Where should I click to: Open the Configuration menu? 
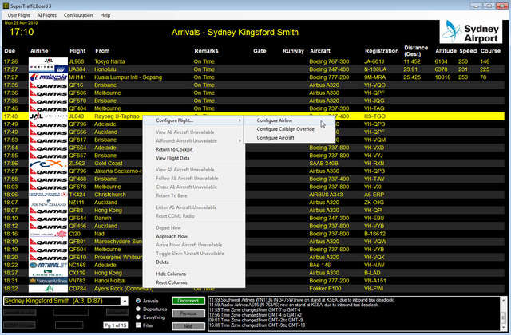pos(78,15)
